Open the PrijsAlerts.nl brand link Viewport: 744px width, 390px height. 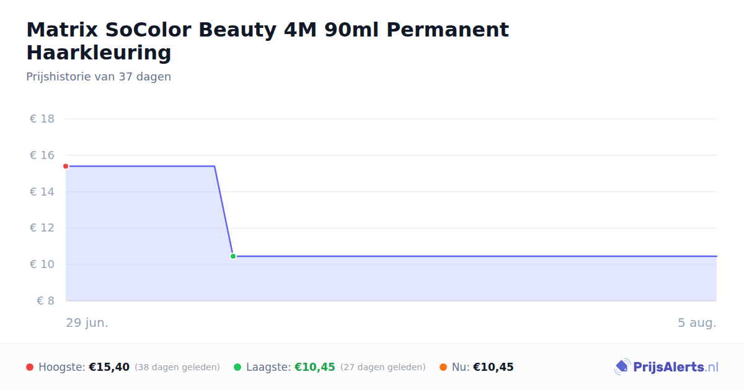[666, 367]
